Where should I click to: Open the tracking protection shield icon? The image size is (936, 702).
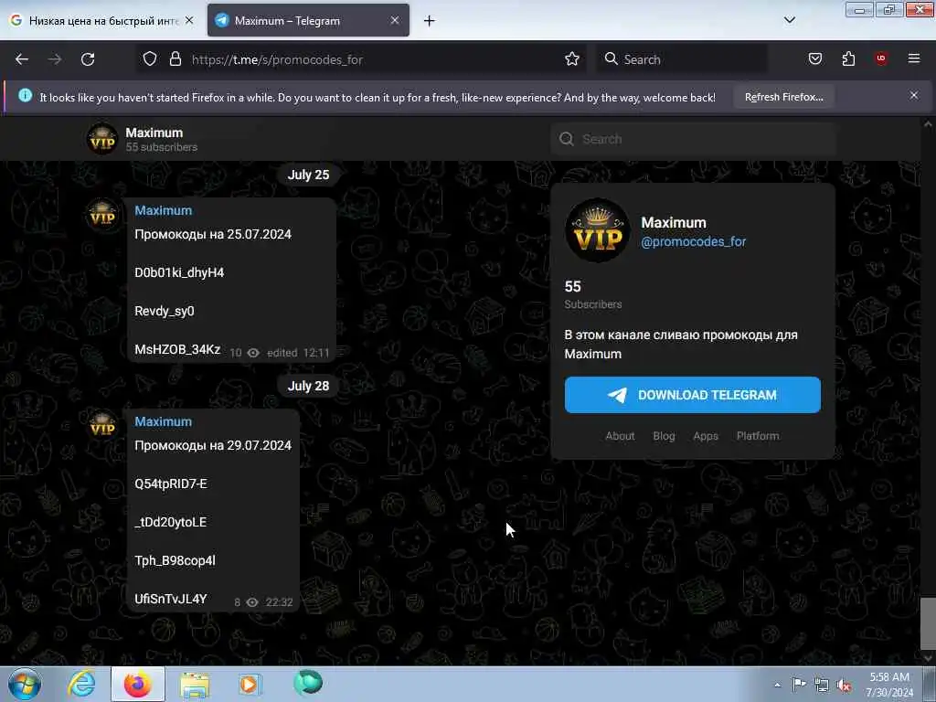coord(150,59)
